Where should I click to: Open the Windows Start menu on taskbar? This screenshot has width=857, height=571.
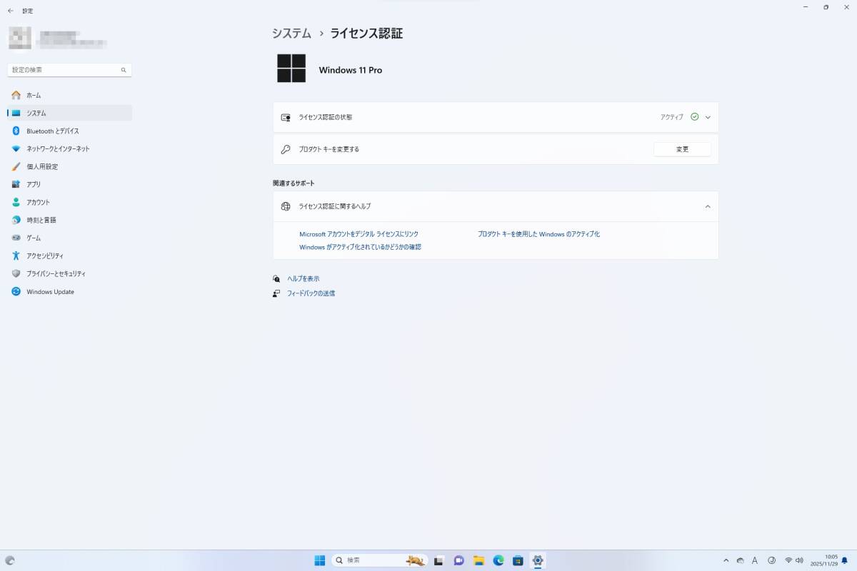(x=320, y=560)
